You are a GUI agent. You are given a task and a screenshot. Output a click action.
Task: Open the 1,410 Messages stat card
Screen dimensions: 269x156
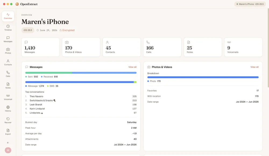tap(41, 47)
